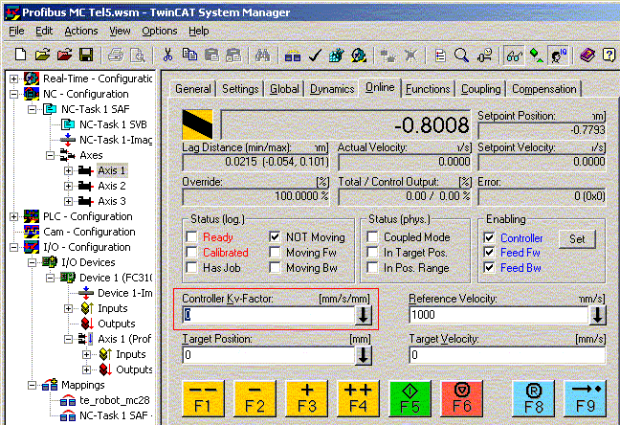Collapse the I/O Devices tree node

point(32,262)
